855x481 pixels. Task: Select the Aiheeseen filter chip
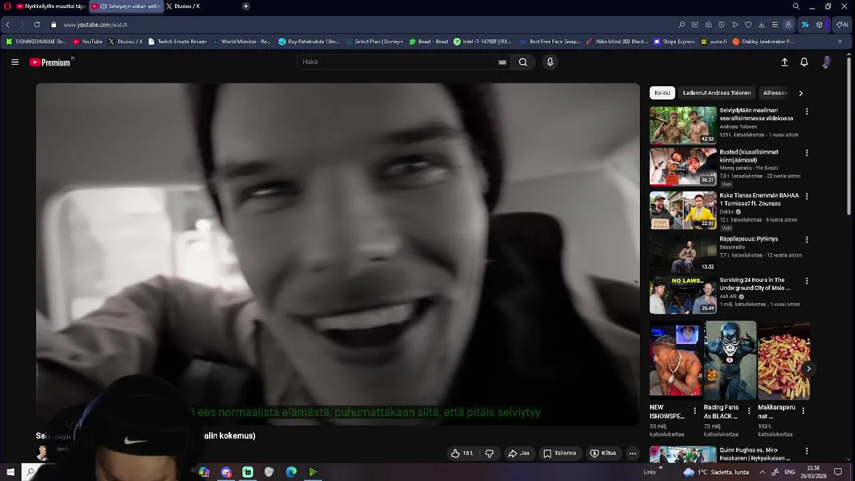pyautogui.click(x=776, y=93)
